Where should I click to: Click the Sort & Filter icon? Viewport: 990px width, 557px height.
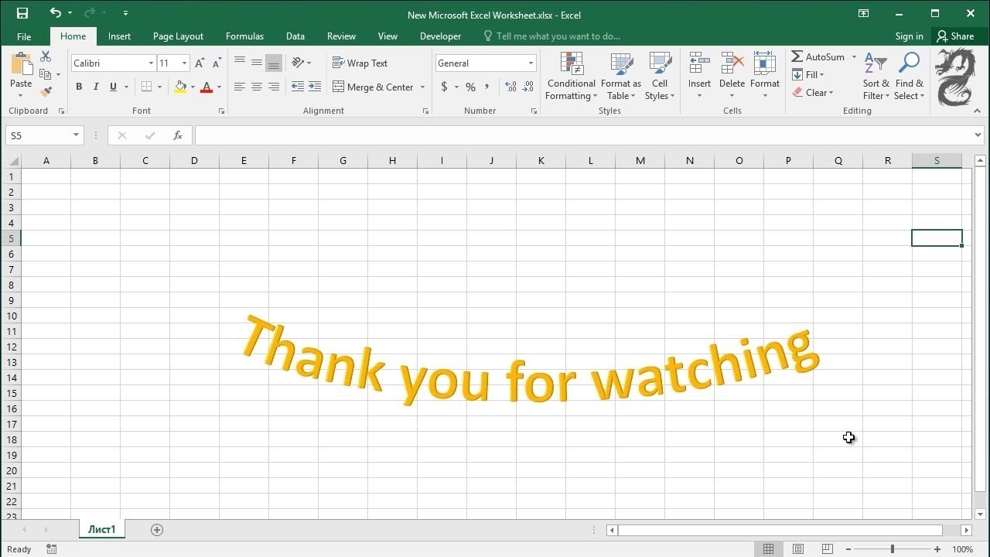(x=875, y=76)
